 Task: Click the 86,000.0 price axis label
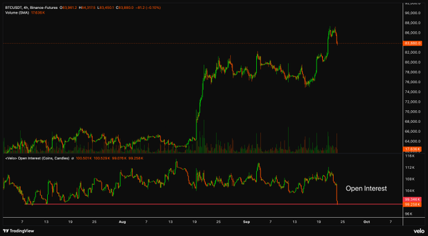click(x=412, y=33)
